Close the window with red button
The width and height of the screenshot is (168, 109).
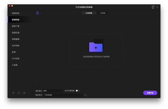(10, 6)
